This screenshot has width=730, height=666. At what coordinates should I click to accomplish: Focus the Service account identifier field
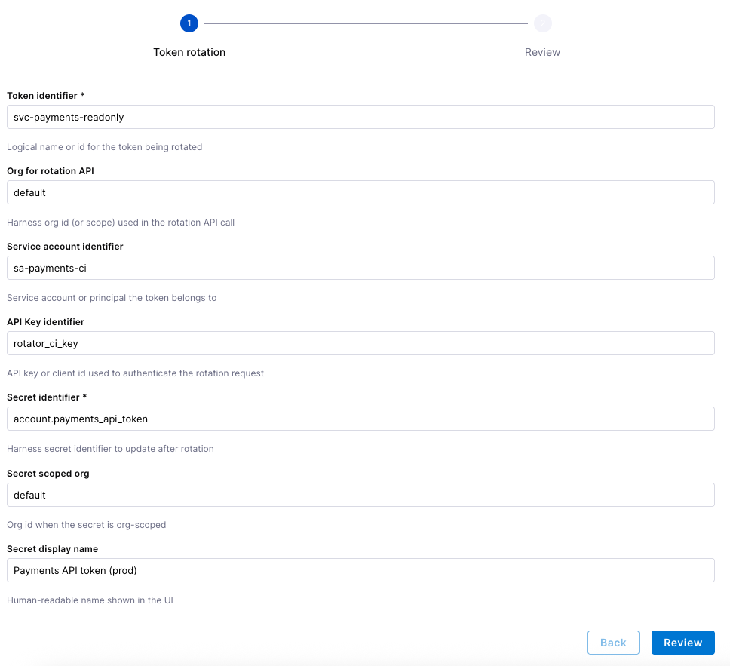pos(360,268)
